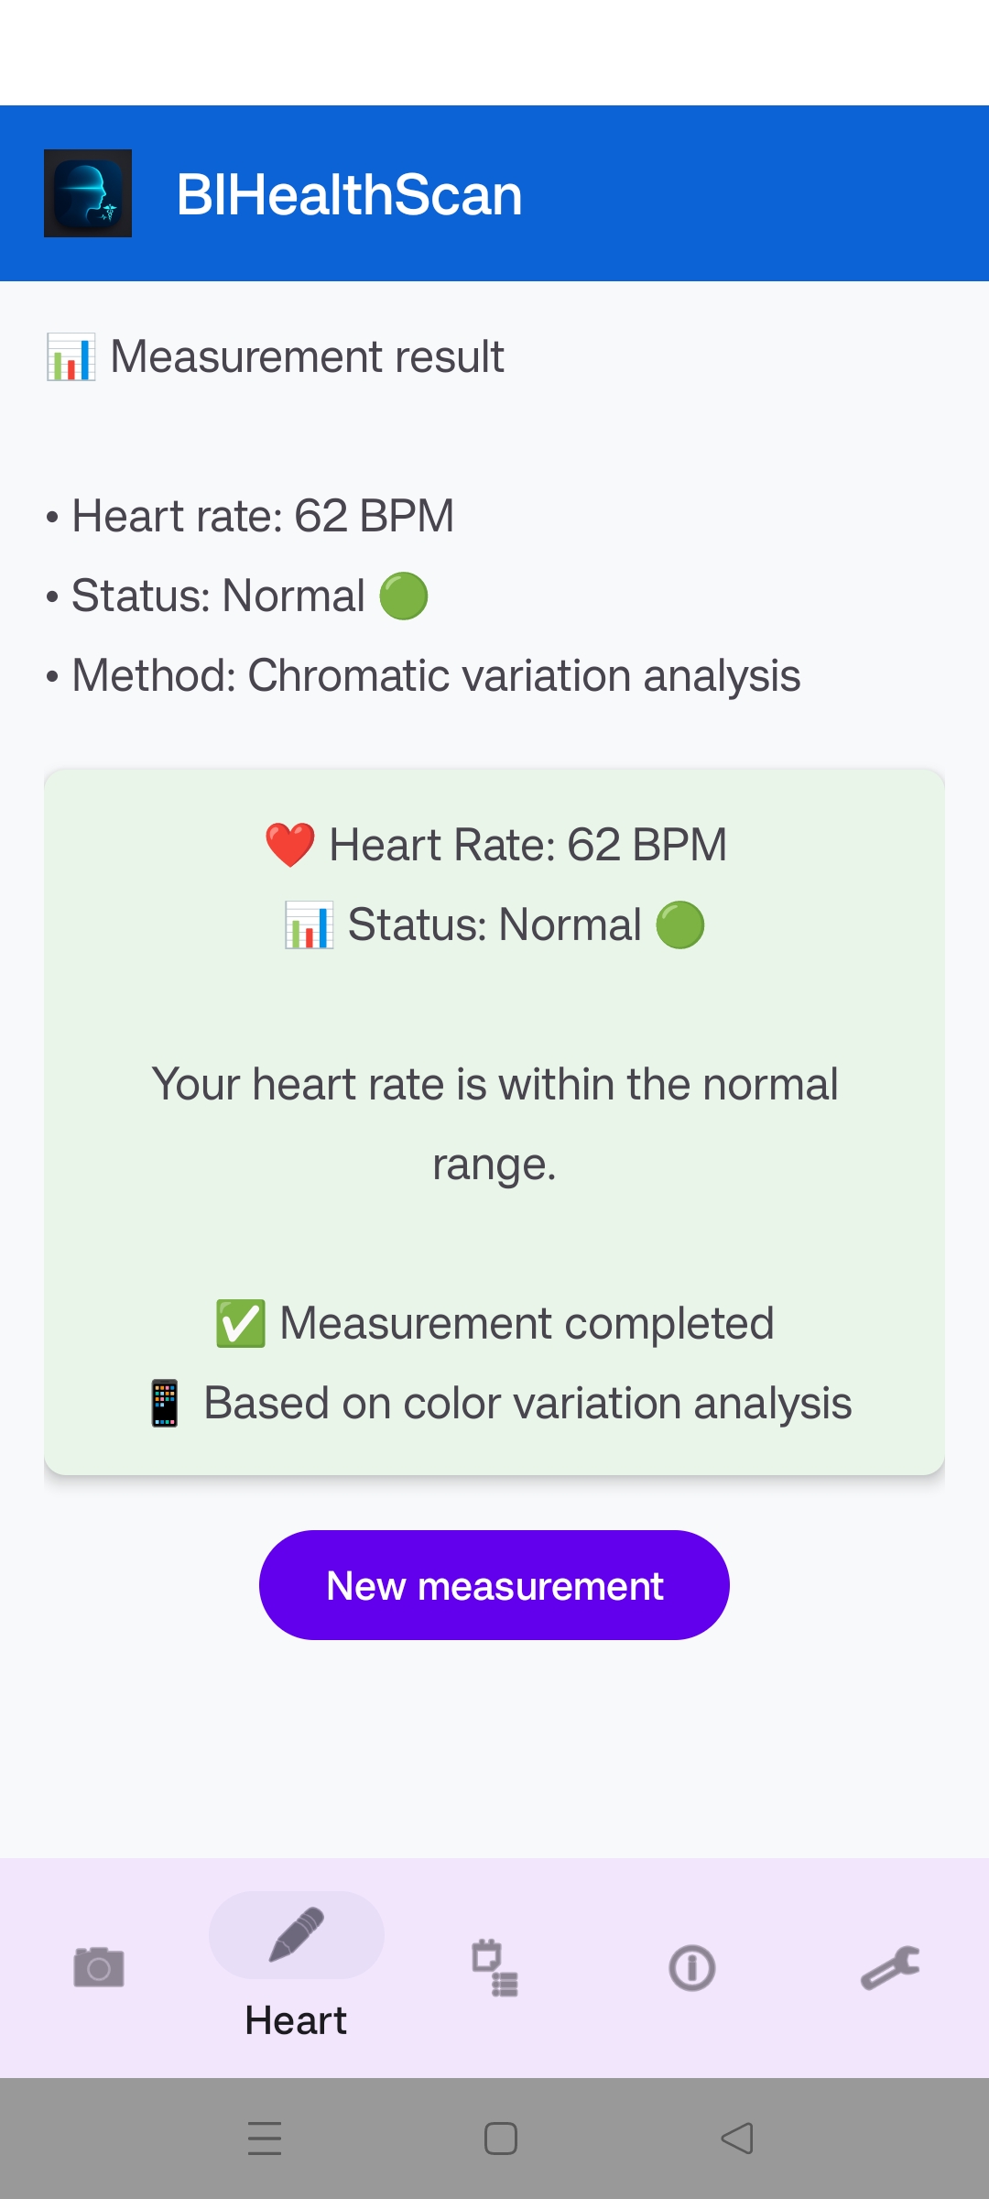Screen dimensions: 989x2199
Task: Click the green checkmark beside Measurement completed
Action: [x=241, y=1324]
